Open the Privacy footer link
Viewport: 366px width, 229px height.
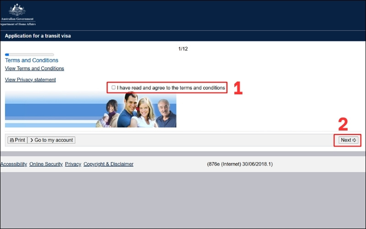(73, 164)
